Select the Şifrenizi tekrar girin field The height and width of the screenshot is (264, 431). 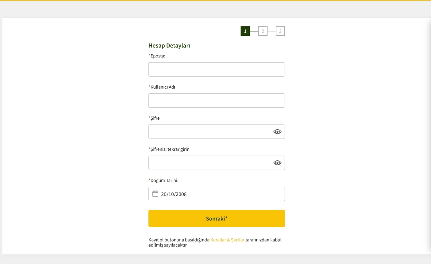pos(217,163)
